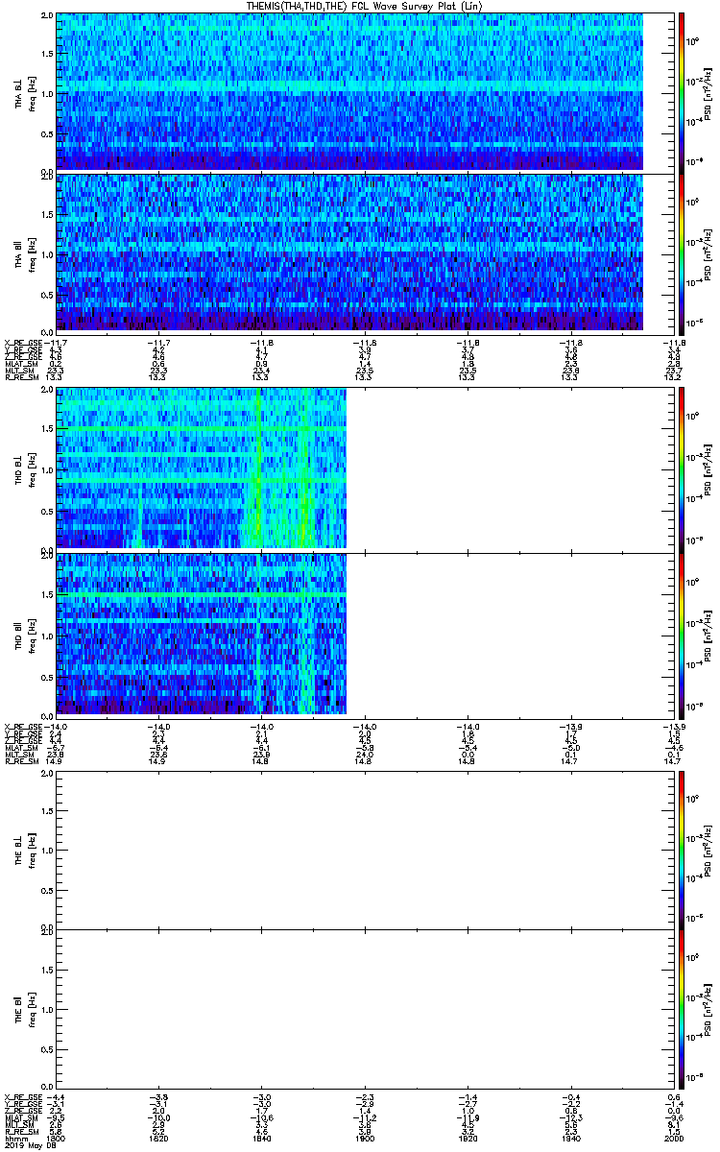720x1152 pixels.
Task: Click the 'THE B⊥ freq [Hz]' axis label
Action: coord(25,850)
